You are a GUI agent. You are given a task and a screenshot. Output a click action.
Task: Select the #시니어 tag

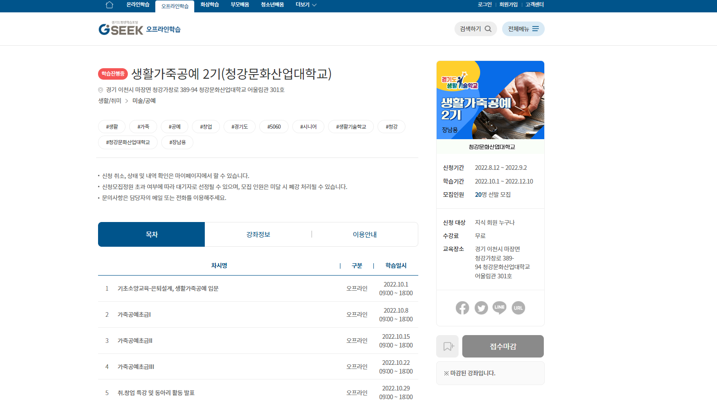(308, 127)
